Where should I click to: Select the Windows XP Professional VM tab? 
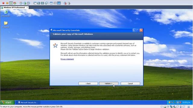14,7
